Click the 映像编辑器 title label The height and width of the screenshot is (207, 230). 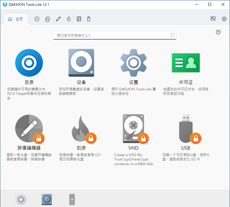pos(29,148)
